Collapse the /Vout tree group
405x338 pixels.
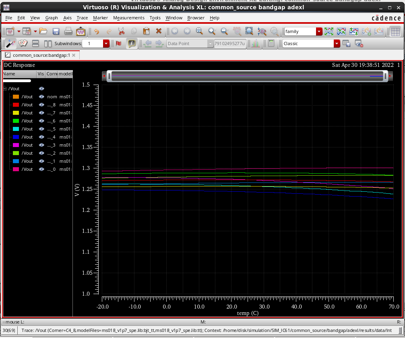[5, 89]
